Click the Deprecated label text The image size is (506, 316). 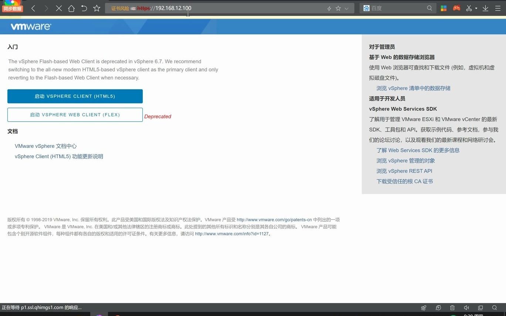[158, 116]
